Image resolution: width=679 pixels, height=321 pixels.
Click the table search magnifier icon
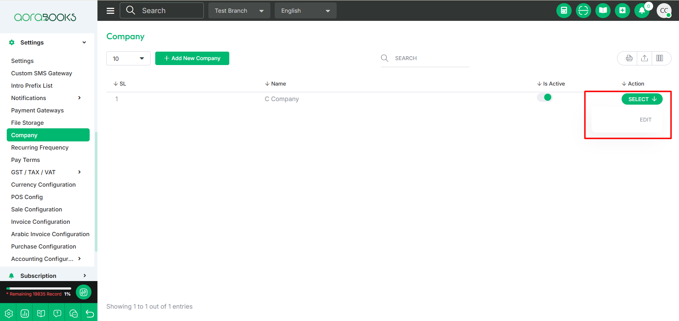(385, 58)
